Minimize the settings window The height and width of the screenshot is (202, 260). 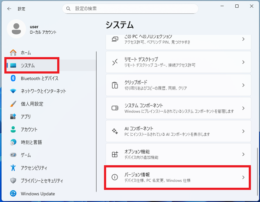tap(222, 6)
